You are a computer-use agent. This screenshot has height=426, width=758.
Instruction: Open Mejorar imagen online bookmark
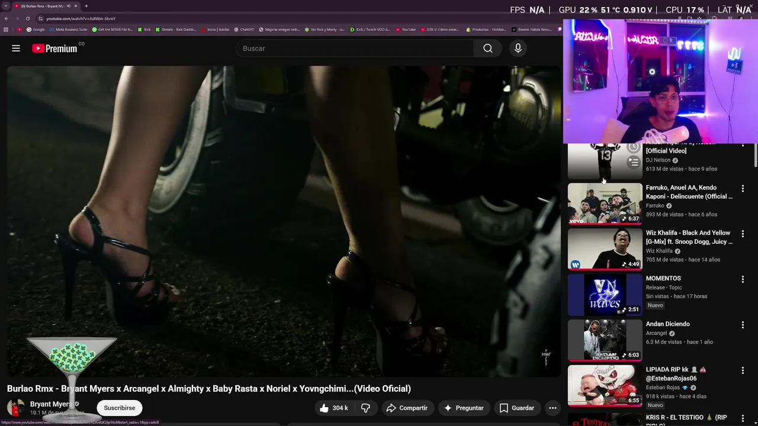(x=280, y=29)
